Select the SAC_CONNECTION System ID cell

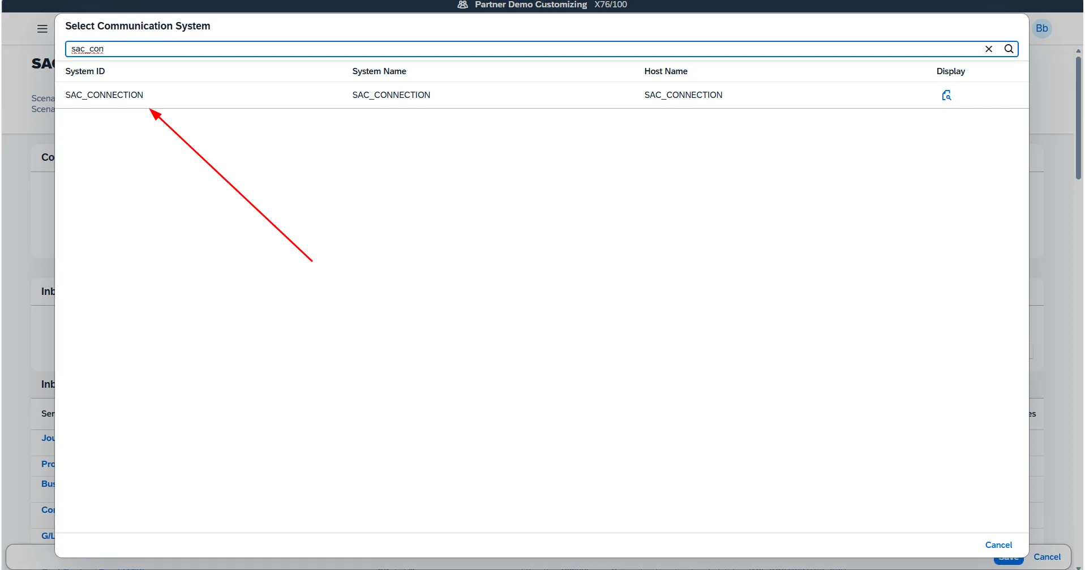(x=104, y=95)
